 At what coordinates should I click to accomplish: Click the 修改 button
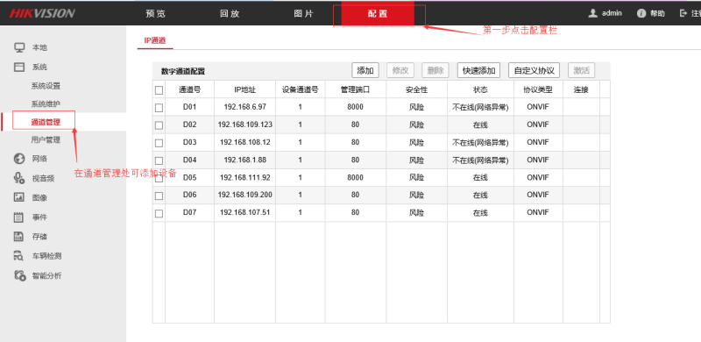click(x=400, y=70)
